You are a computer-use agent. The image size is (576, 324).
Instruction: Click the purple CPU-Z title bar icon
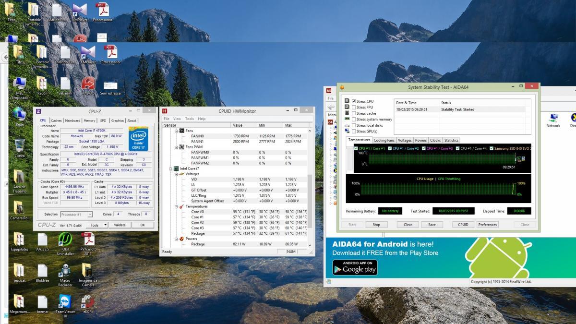pyautogui.click(x=39, y=111)
